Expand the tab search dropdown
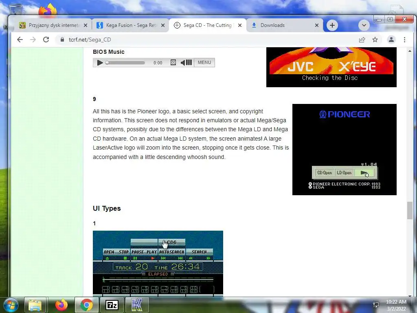Image resolution: width=417 pixels, height=313 pixels. [x=364, y=25]
